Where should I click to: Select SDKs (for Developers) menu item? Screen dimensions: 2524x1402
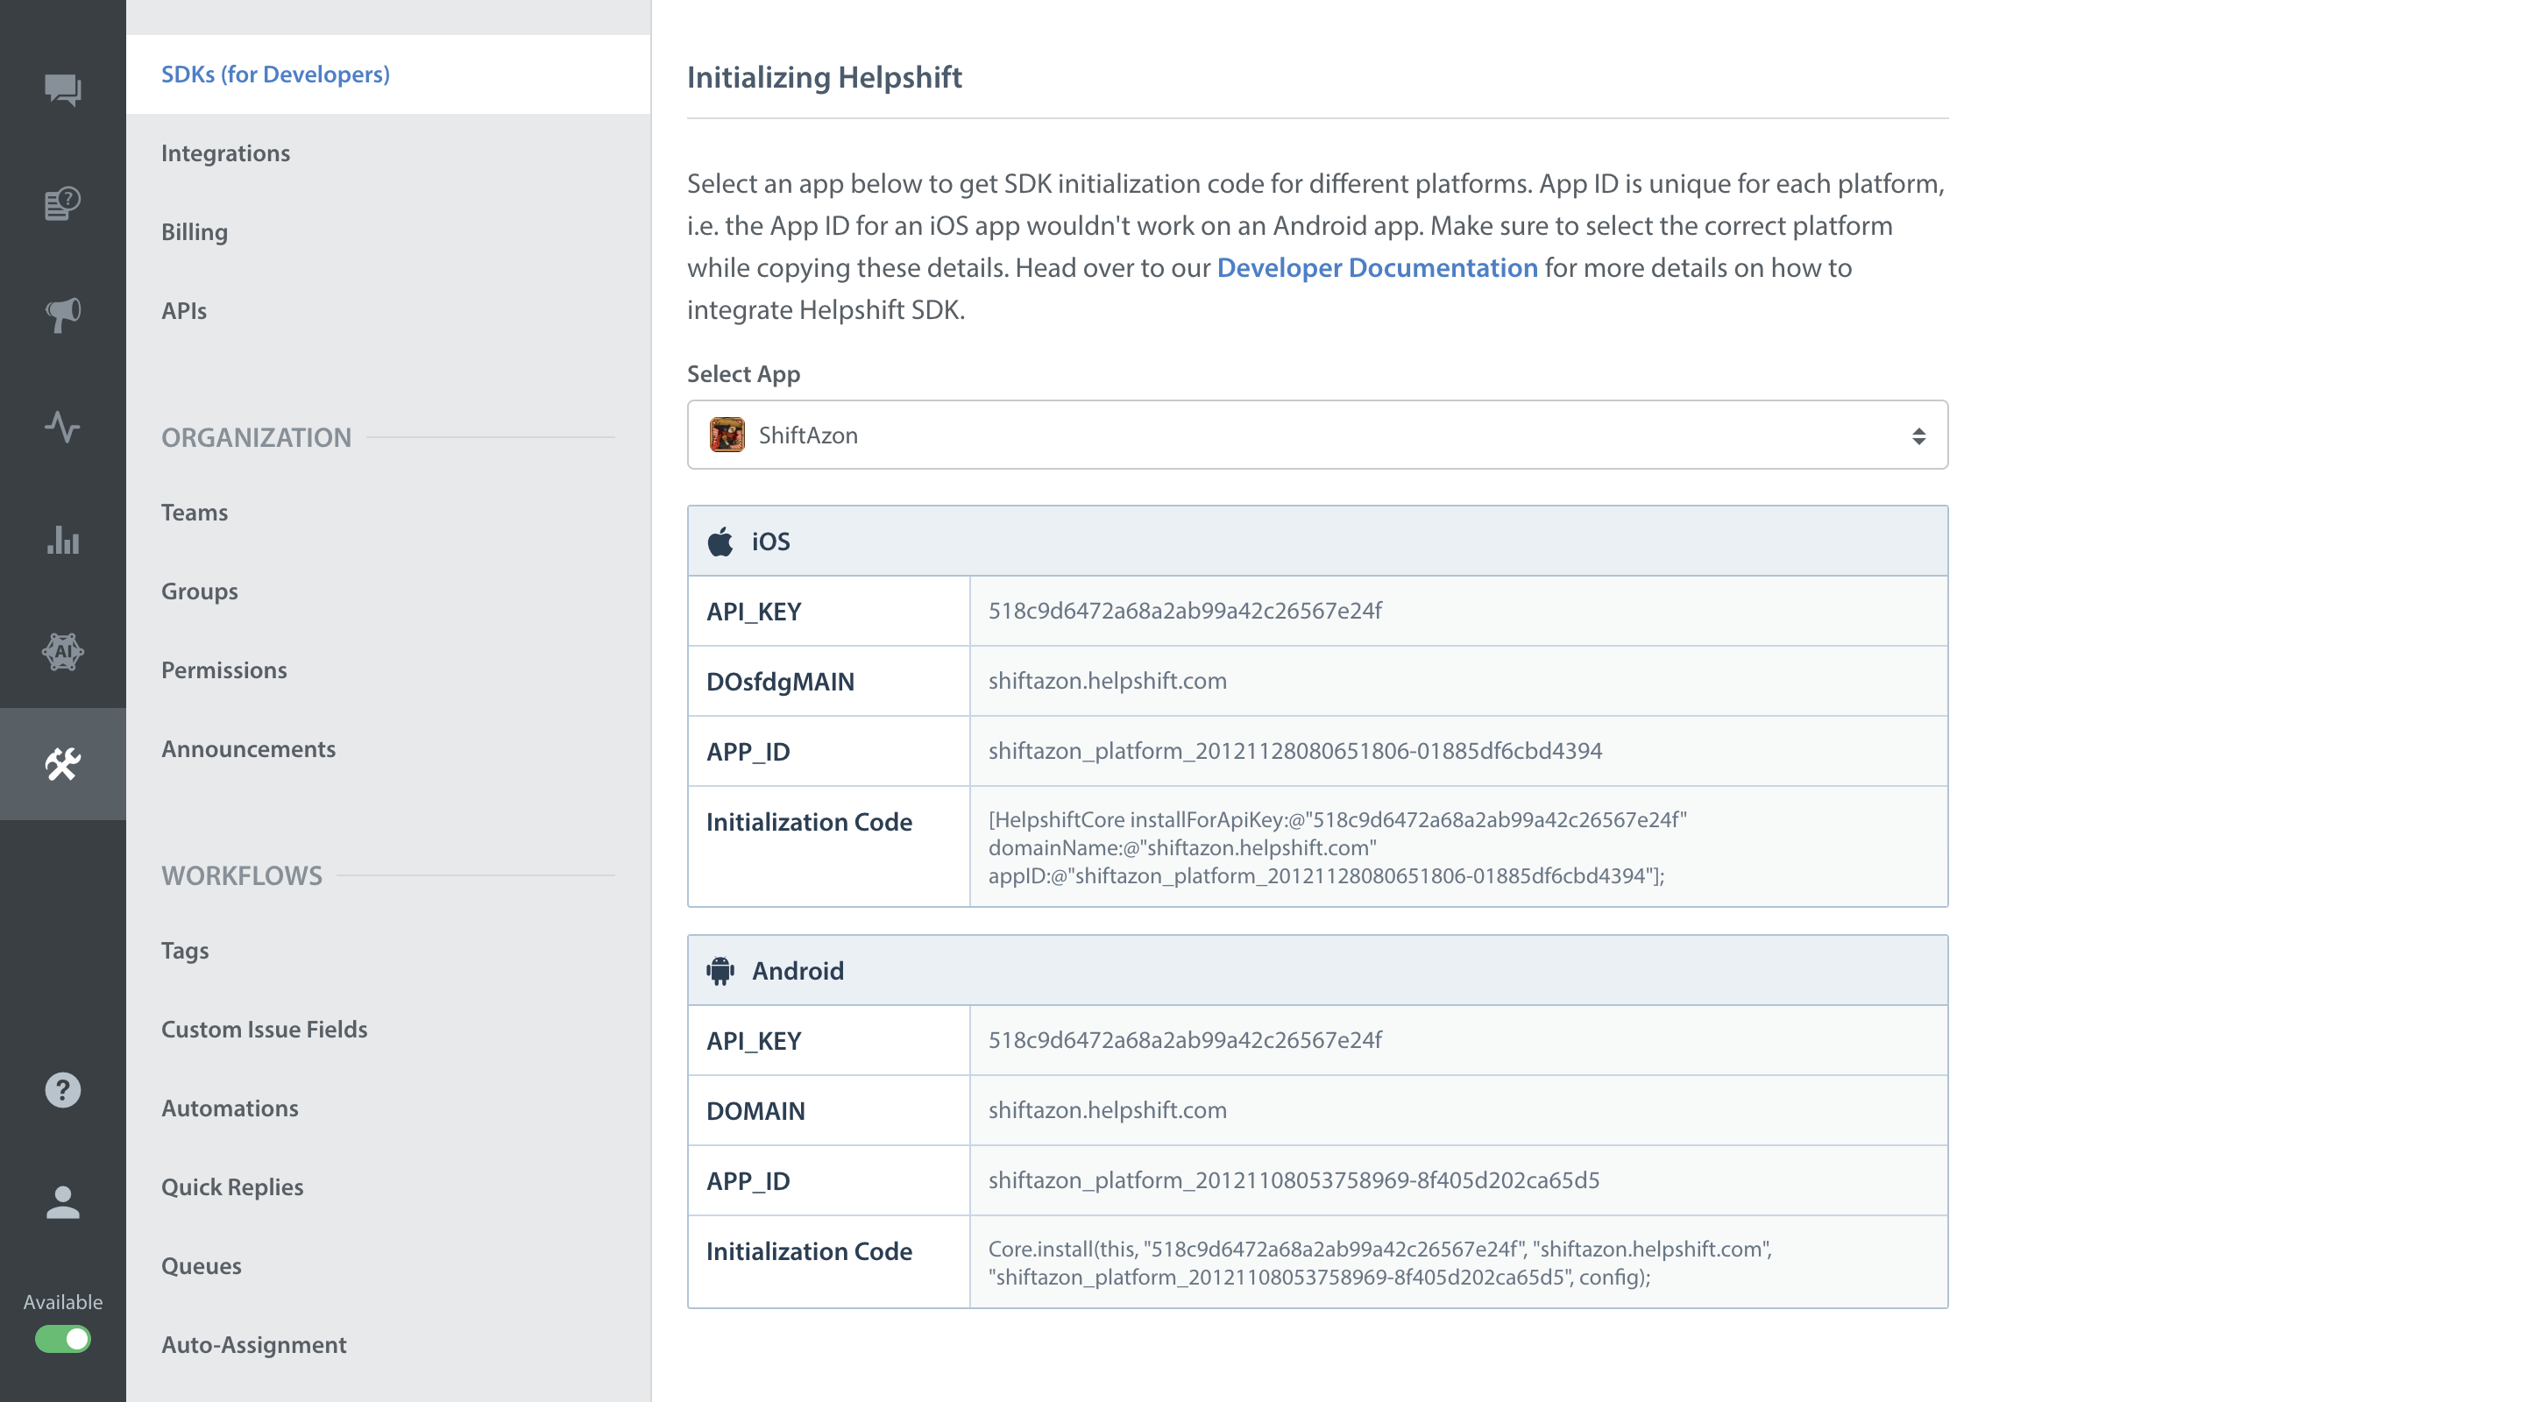(x=275, y=74)
